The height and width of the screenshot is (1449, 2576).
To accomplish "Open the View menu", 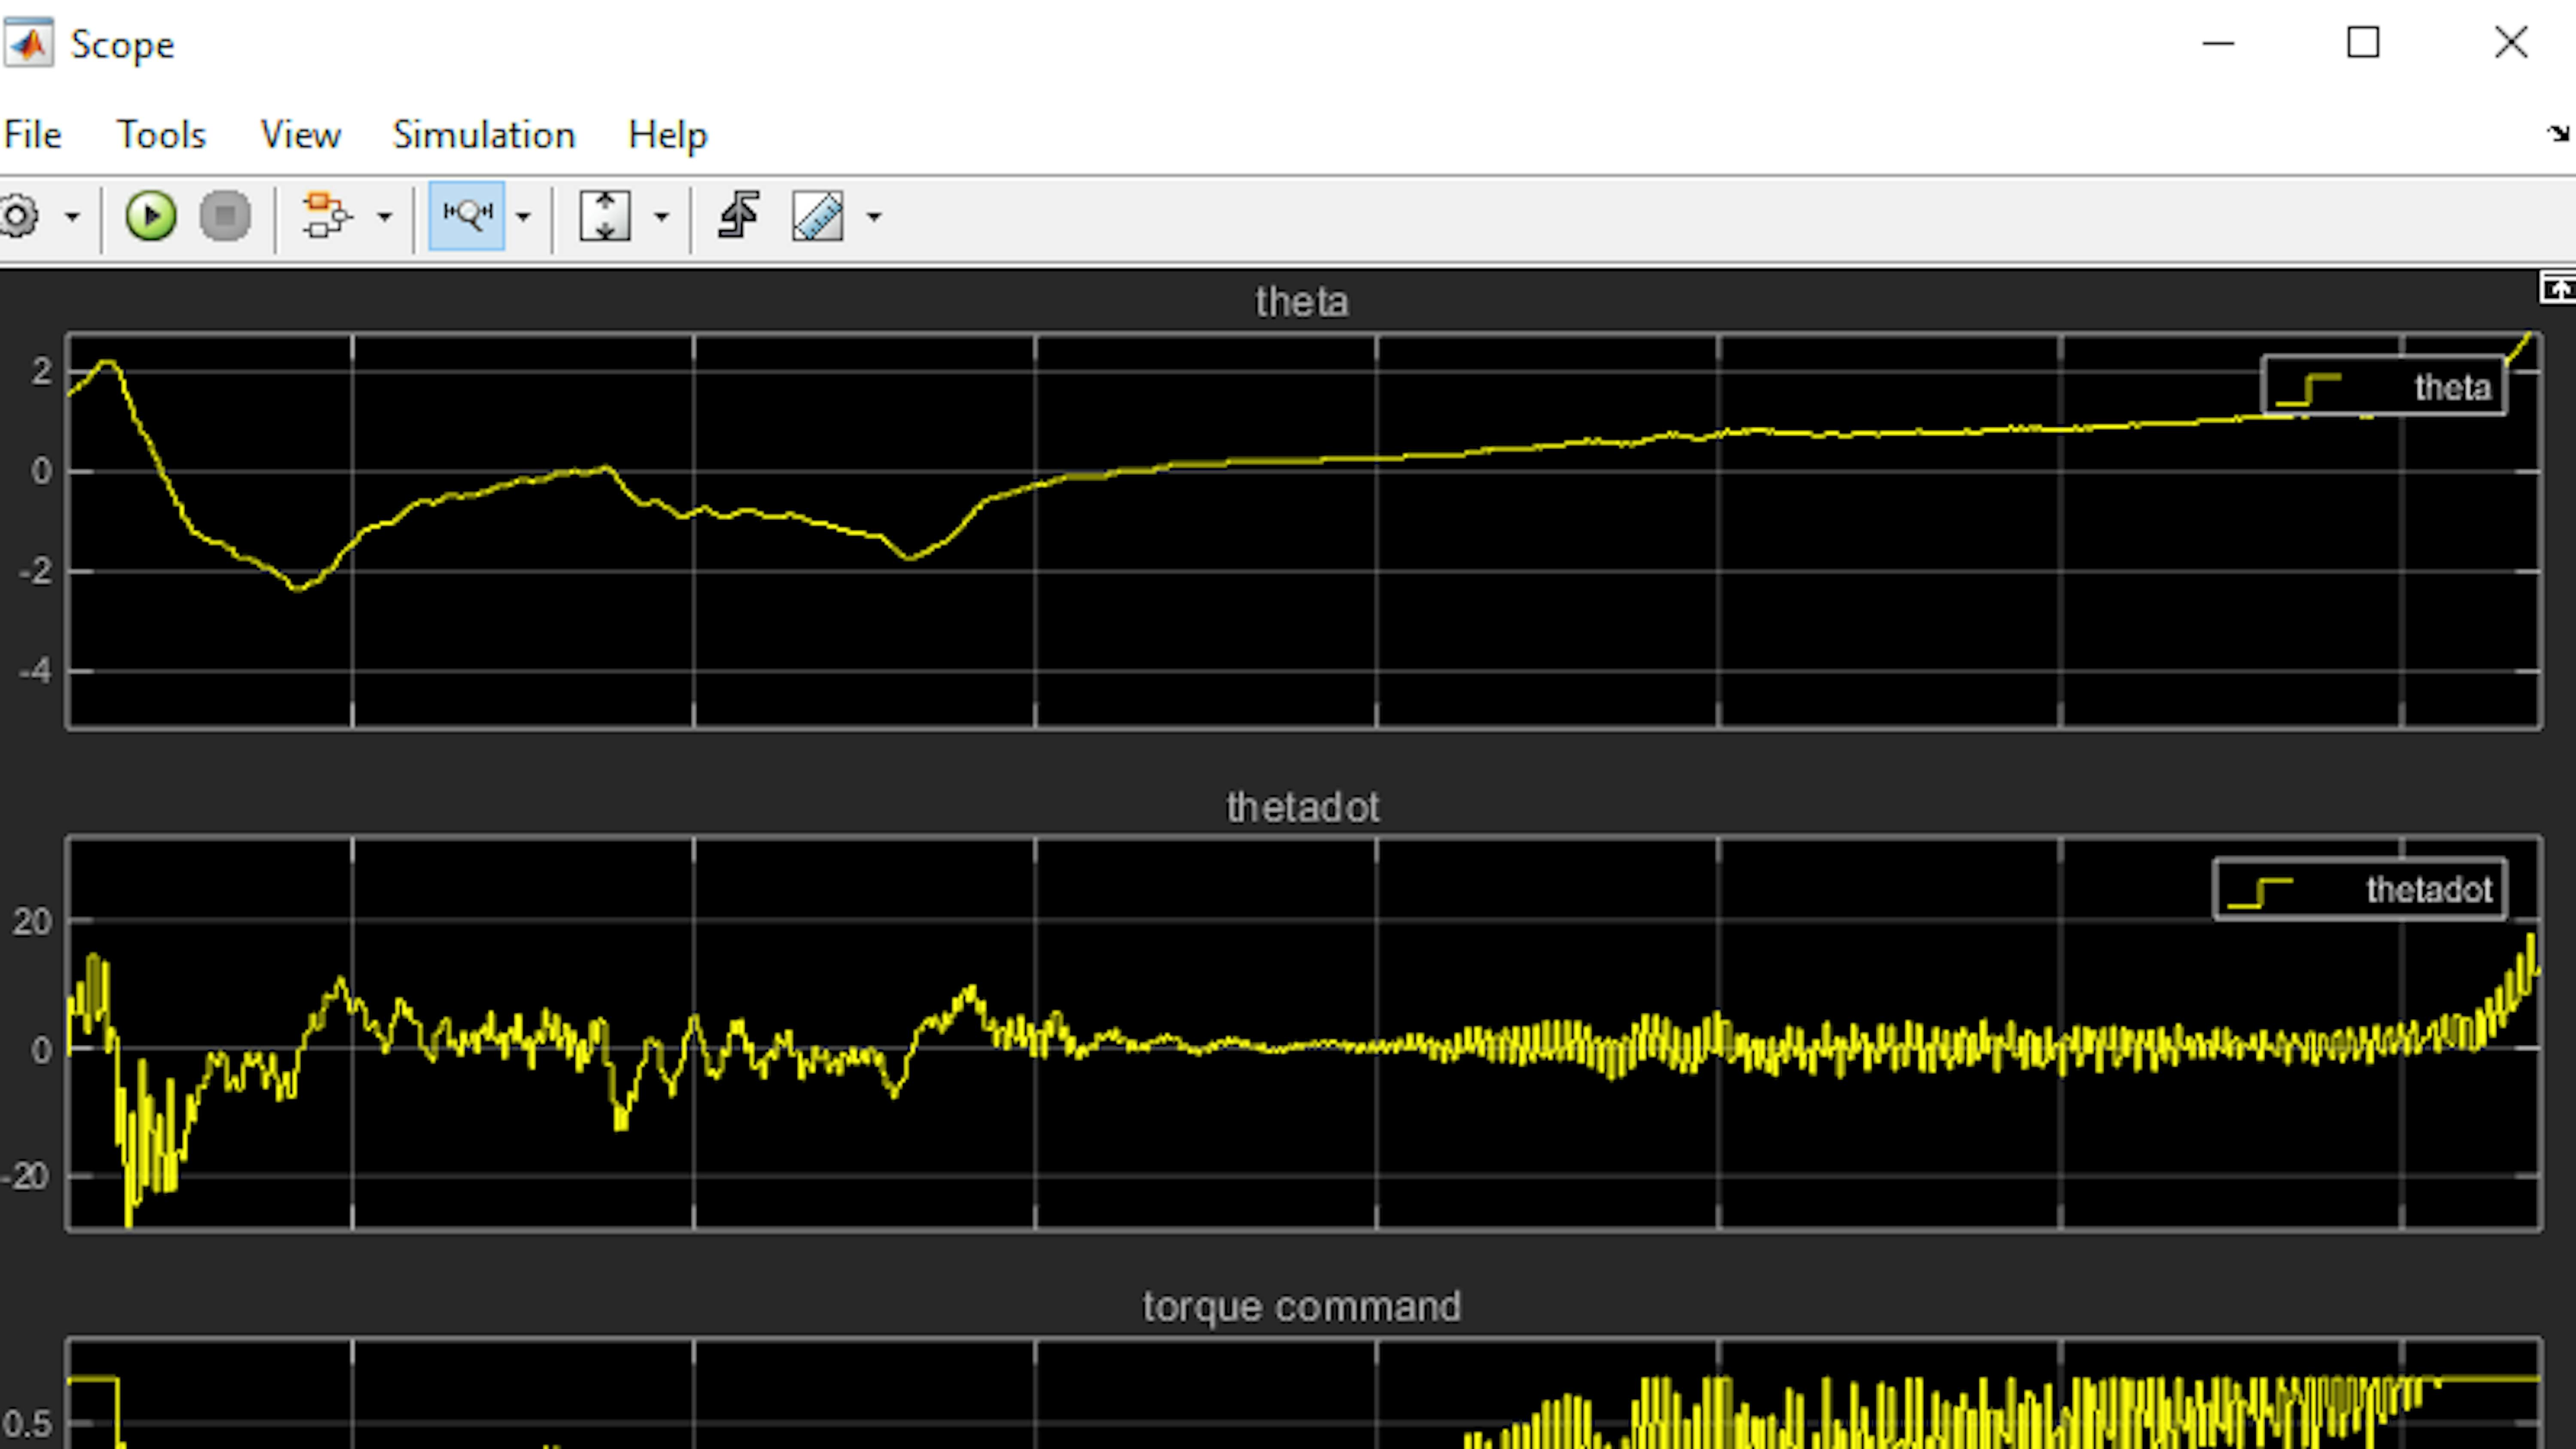I will pyautogui.click(x=300, y=135).
